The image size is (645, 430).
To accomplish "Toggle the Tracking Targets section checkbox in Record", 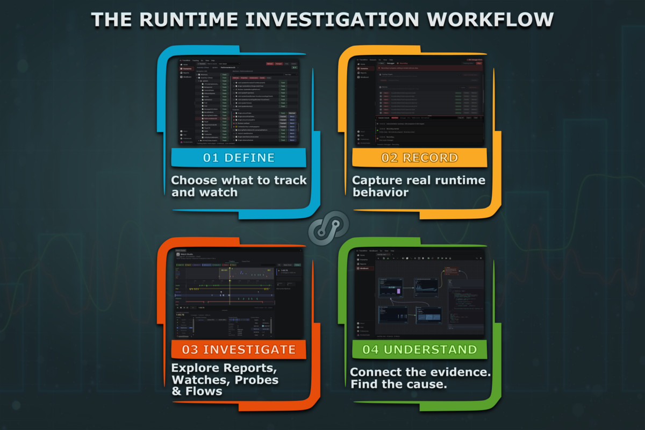I will tap(380, 74).
